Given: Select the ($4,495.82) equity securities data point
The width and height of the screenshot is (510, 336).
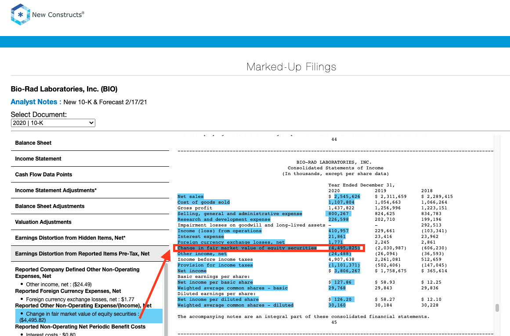Looking at the screenshot, I should pyautogui.click(x=89, y=316).
